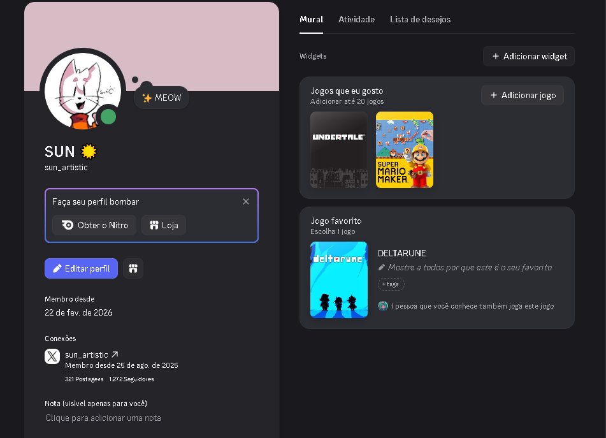Click the shop icon next to Editar perfil
The height and width of the screenshot is (438, 606).
[x=133, y=268]
